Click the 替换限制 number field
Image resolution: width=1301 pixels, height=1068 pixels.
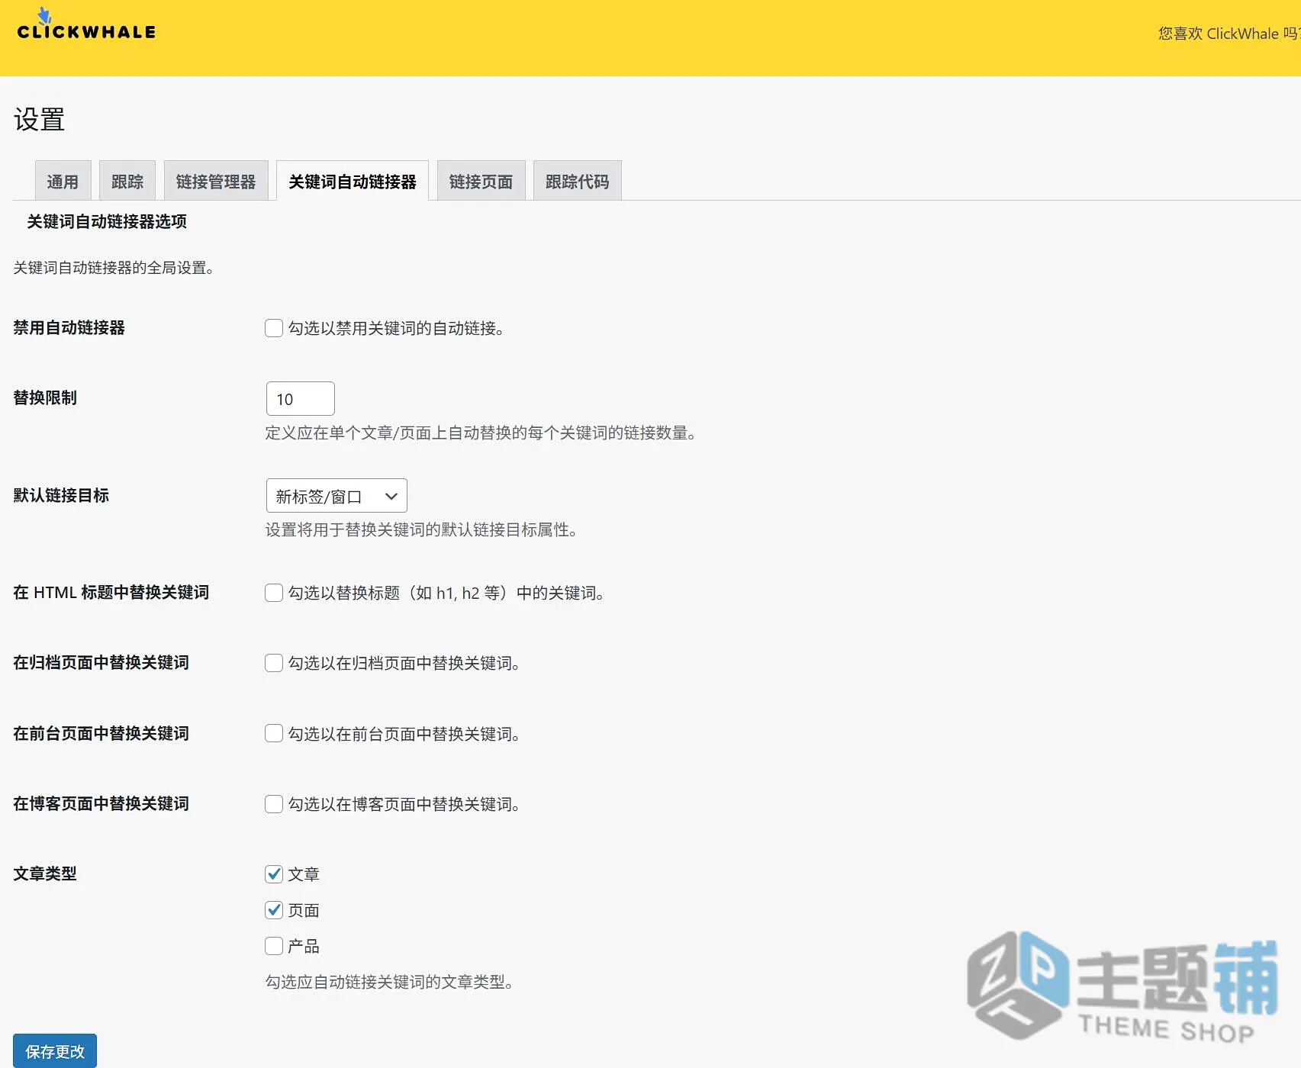coord(301,399)
